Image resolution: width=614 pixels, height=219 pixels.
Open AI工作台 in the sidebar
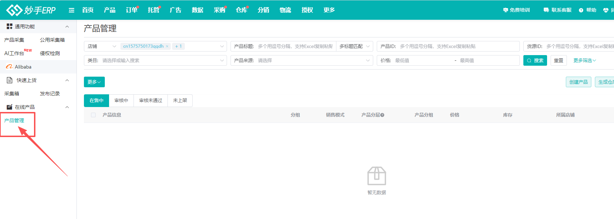pos(14,53)
